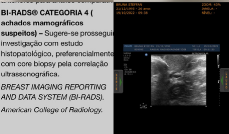The image size is (229, 134).
Task: Click the body marker icon below ultrasound
Action: click(143, 106)
